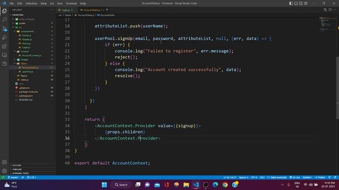Click AccountState symbol in breadcrumb
This screenshot has width=339, height=190.
(106, 15)
